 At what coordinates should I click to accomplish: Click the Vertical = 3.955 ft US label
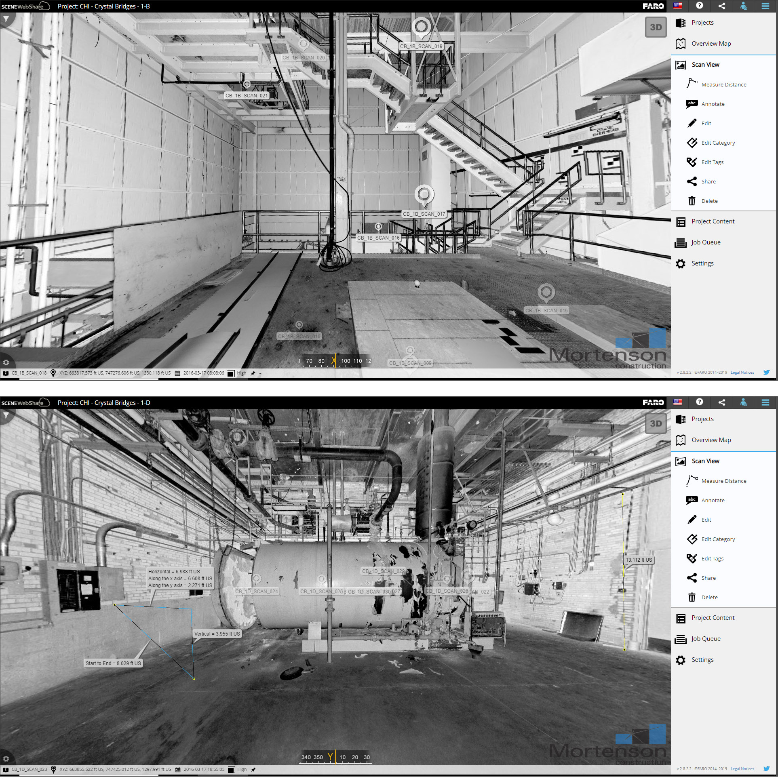[217, 634]
